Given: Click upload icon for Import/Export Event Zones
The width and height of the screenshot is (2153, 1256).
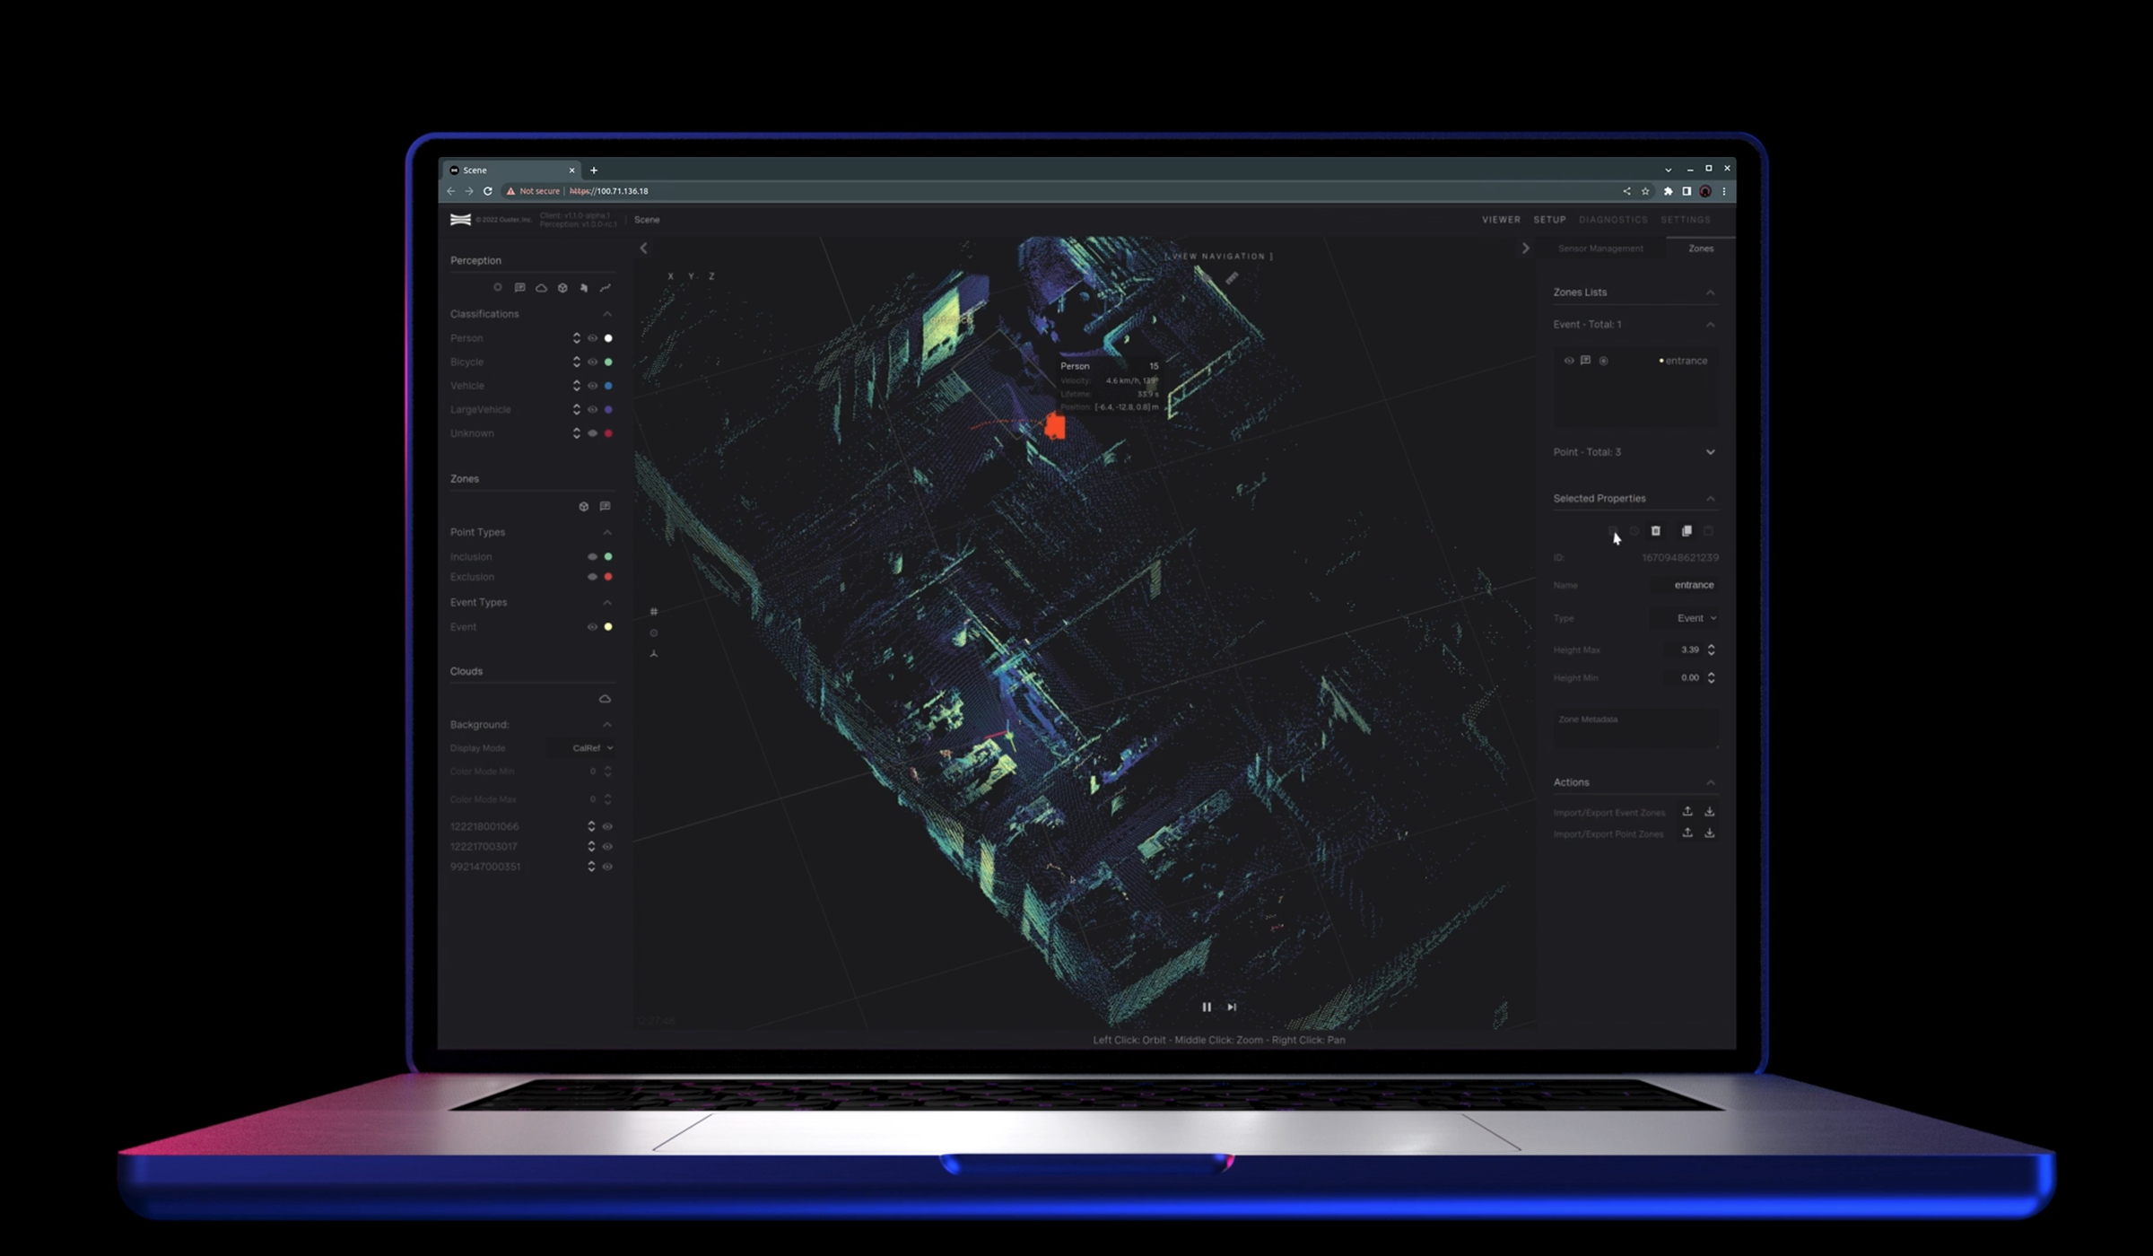Looking at the screenshot, I should click(1687, 812).
